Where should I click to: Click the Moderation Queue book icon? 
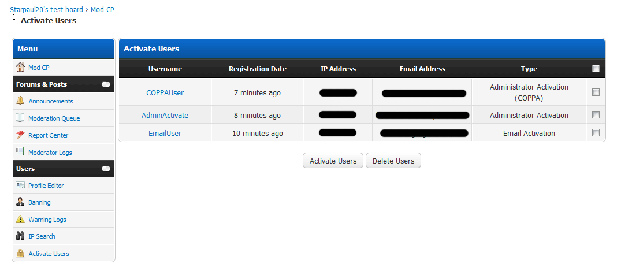pyautogui.click(x=20, y=118)
